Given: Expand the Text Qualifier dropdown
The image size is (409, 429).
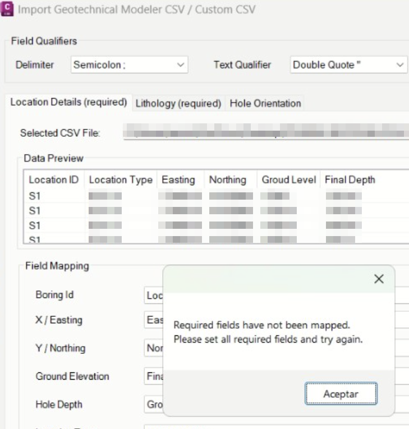Looking at the screenshot, I should click(348, 65).
